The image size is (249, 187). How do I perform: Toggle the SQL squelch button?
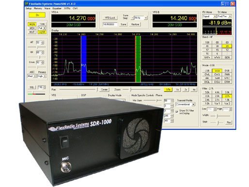[x=32, y=87]
